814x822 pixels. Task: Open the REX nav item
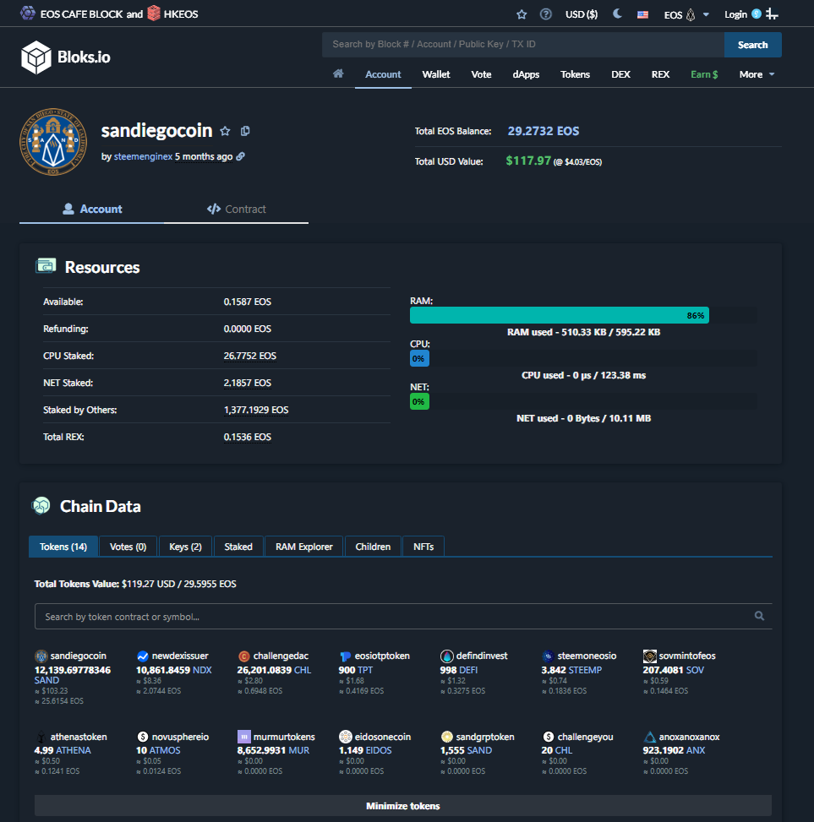660,74
